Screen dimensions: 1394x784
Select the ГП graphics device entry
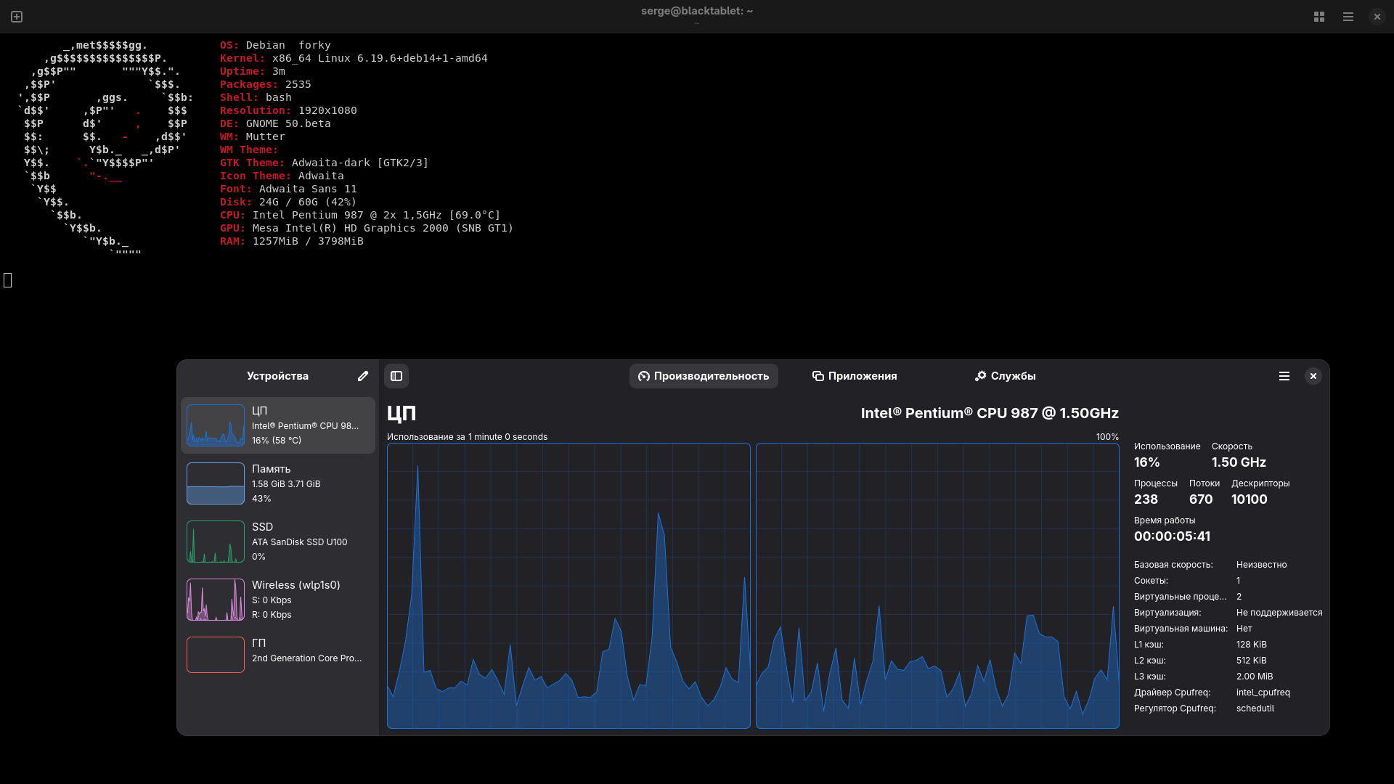(x=305, y=653)
